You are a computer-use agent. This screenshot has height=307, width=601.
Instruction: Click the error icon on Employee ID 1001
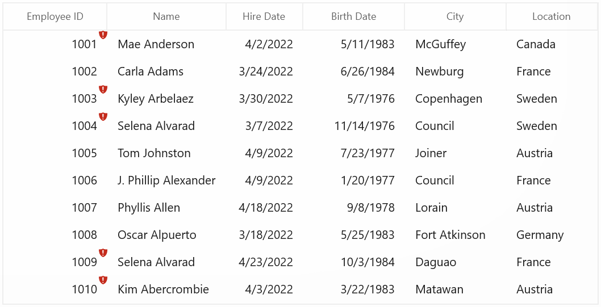(x=103, y=35)
